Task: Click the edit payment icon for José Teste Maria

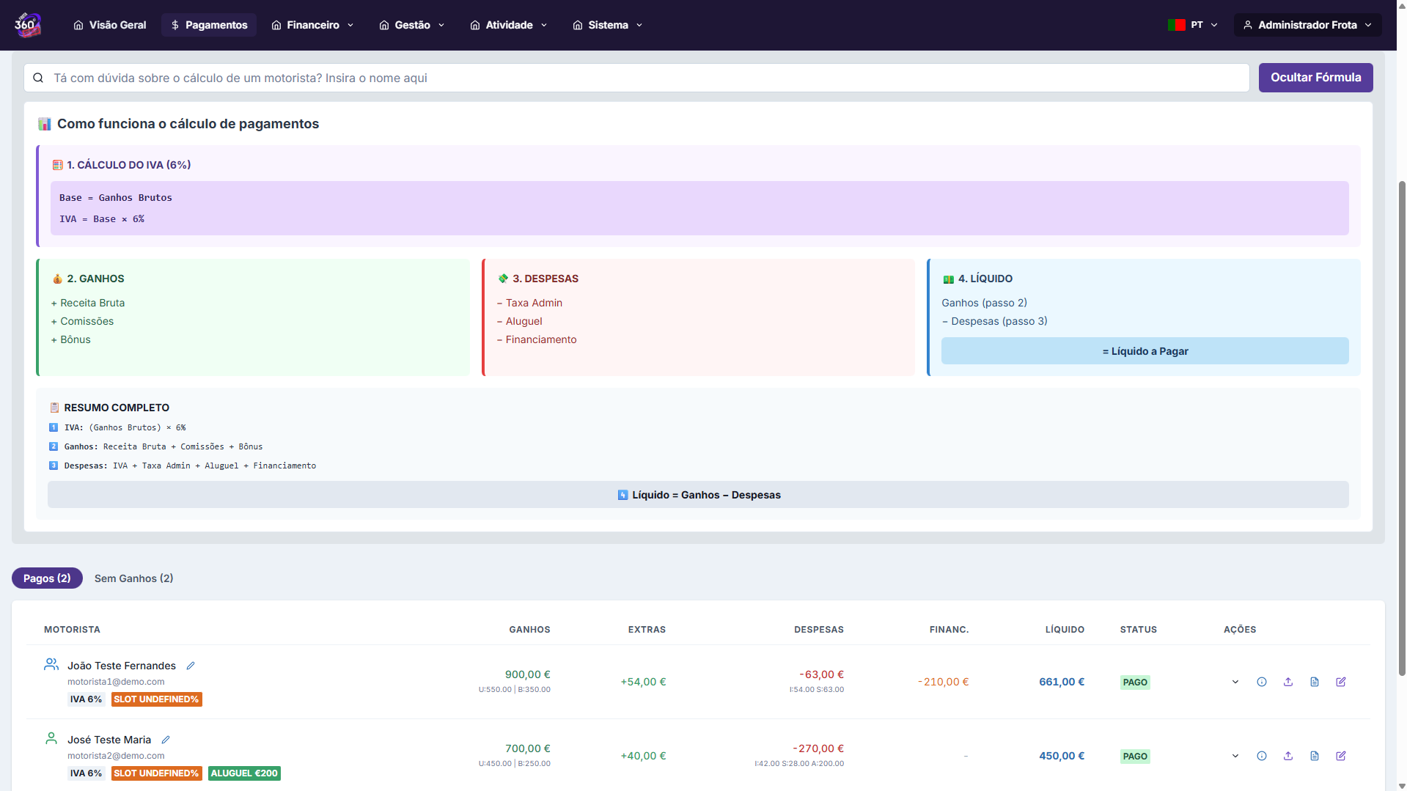Action: [x=1340, y=756]
